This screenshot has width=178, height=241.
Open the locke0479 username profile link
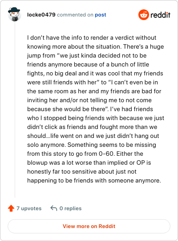41,15
